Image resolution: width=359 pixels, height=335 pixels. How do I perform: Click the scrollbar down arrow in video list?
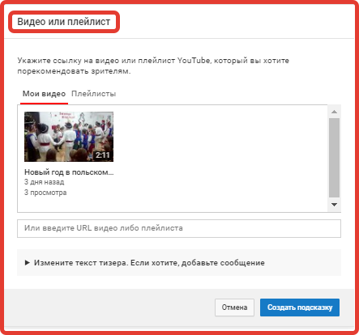(334, 205)
